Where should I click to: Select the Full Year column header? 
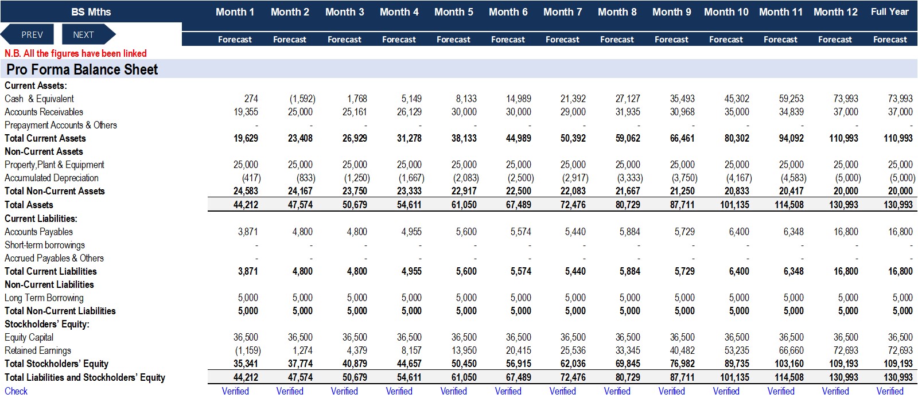(890, 11)
